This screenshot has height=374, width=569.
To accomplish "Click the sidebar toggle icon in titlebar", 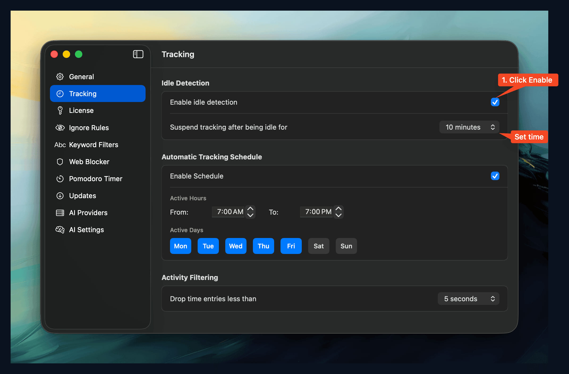I will coord(138,54).
